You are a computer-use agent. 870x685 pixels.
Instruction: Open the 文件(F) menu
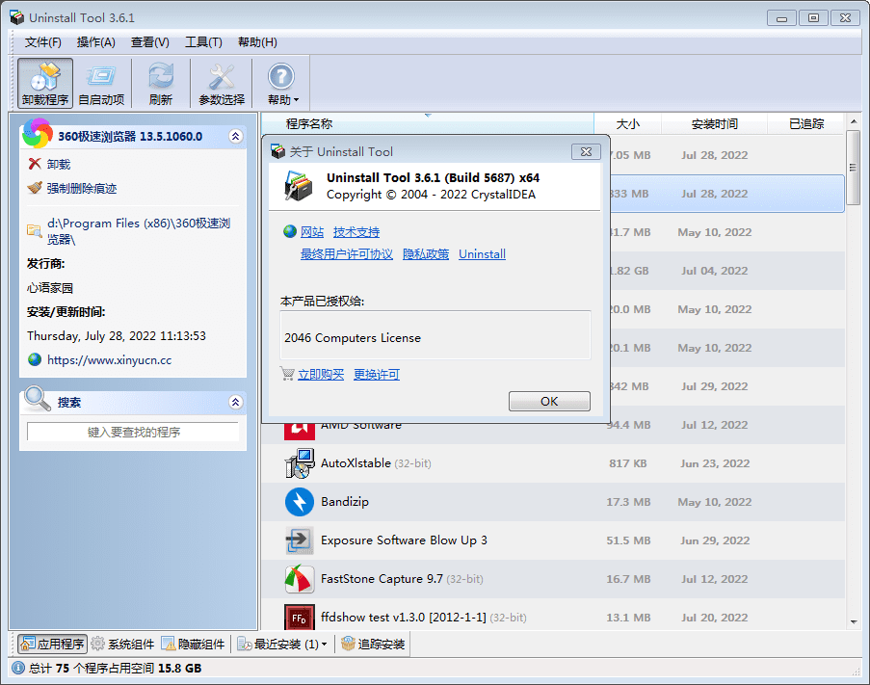pyautogui.click(x=42, y=42)
